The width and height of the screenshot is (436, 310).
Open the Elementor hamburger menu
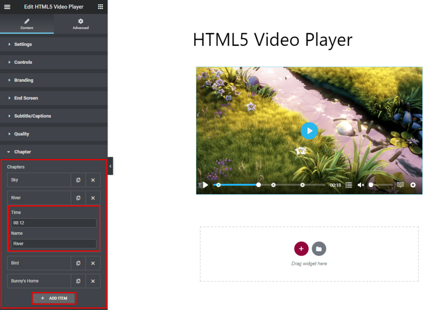[7, 6]
